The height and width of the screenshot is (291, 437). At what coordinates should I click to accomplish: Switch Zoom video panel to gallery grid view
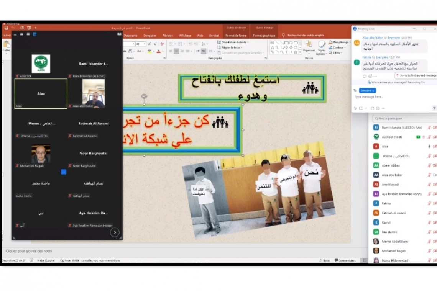point(35,34)
